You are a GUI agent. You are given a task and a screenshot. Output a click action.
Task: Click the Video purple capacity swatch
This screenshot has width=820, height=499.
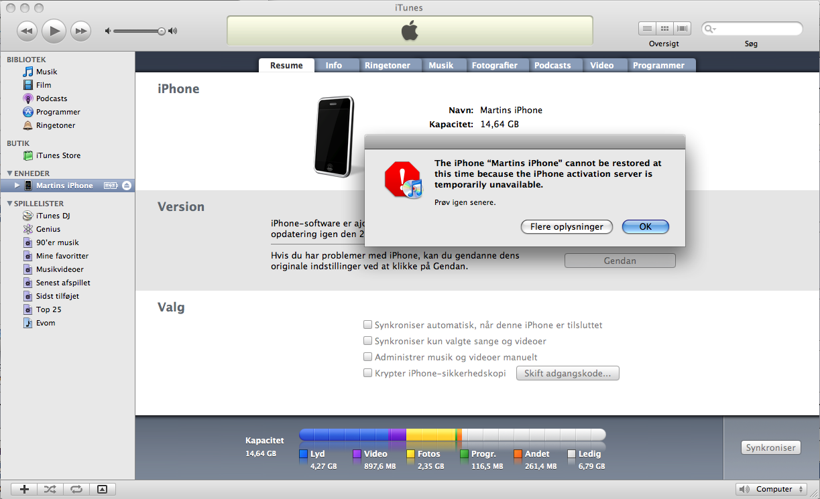tap(357, 454)
